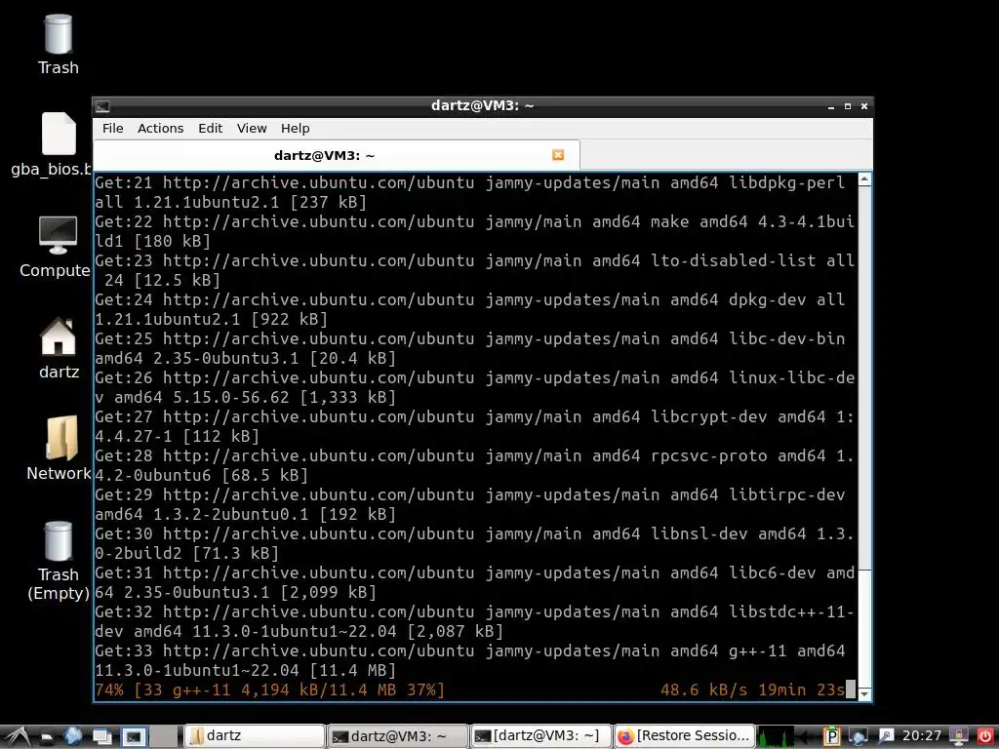Select the Trash (Empty) desktop icon
The height and width of the screenshot is (749, 999).
click(58, 561)
